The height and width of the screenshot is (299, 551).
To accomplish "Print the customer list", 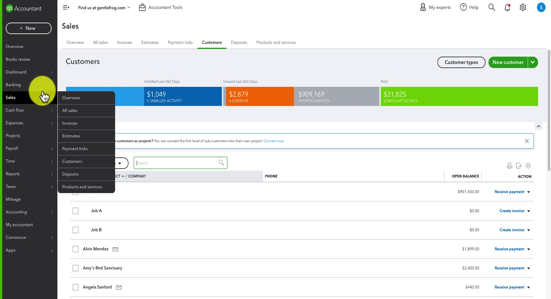I will pyautogui.click(x=509, y=166).
